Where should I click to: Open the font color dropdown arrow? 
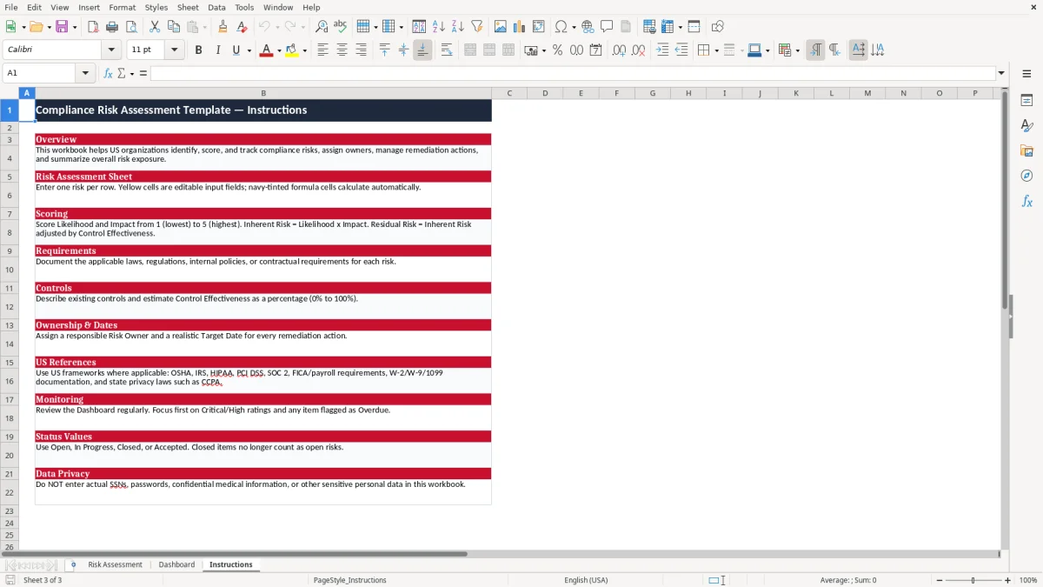pyautogui.click(x=279, y=50)
